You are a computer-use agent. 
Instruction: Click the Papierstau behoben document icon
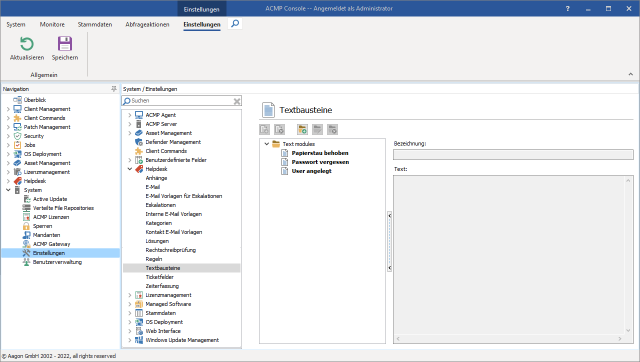[285, 153]
